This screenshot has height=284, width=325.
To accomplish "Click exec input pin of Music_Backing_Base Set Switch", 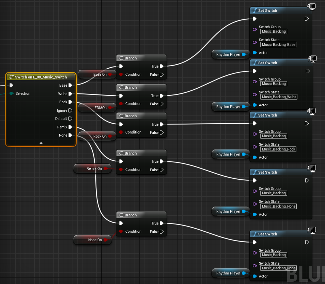I will (255, 19).
